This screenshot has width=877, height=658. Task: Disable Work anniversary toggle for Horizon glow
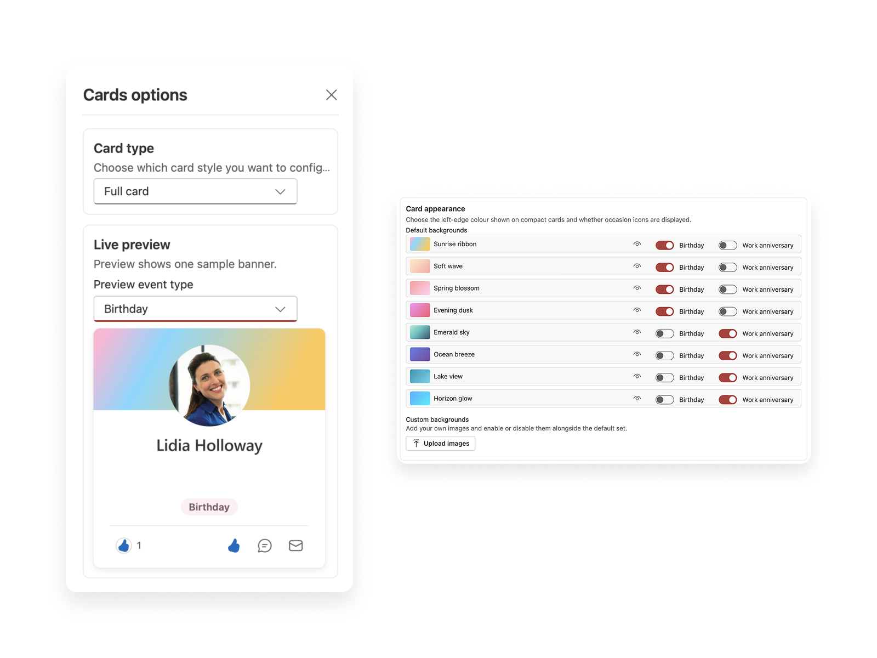tap(728, 400)
